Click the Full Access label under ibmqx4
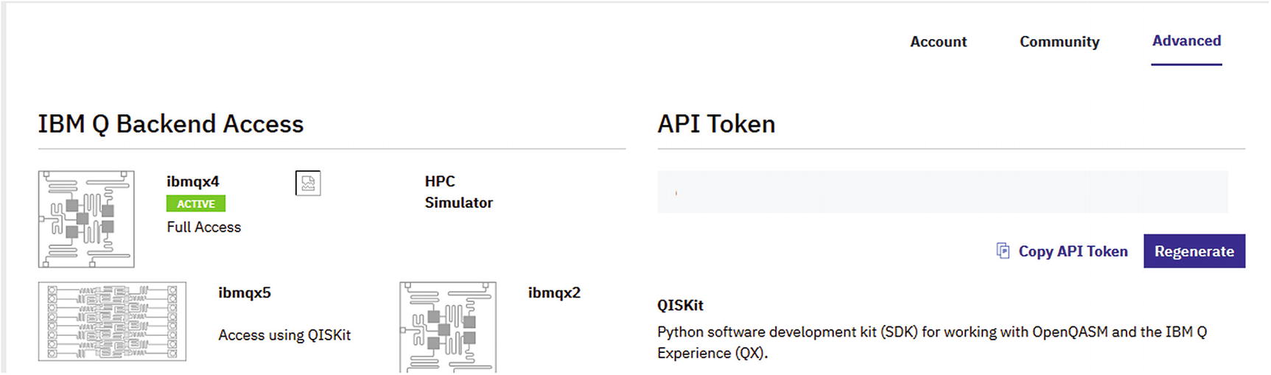 203,227
